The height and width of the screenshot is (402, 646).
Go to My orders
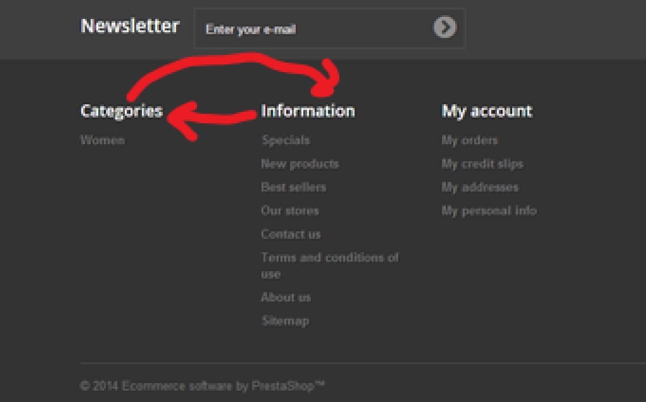(x=469, y=140)
